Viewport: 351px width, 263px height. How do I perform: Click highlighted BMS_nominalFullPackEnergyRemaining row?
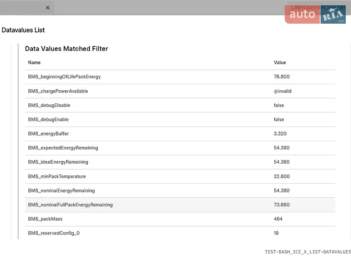tap(180, 205)
